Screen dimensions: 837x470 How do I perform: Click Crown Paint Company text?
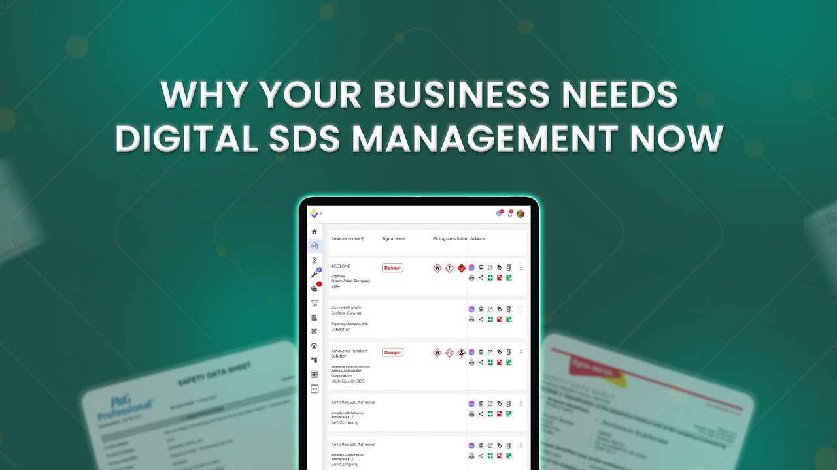click(x=350, y=281)
